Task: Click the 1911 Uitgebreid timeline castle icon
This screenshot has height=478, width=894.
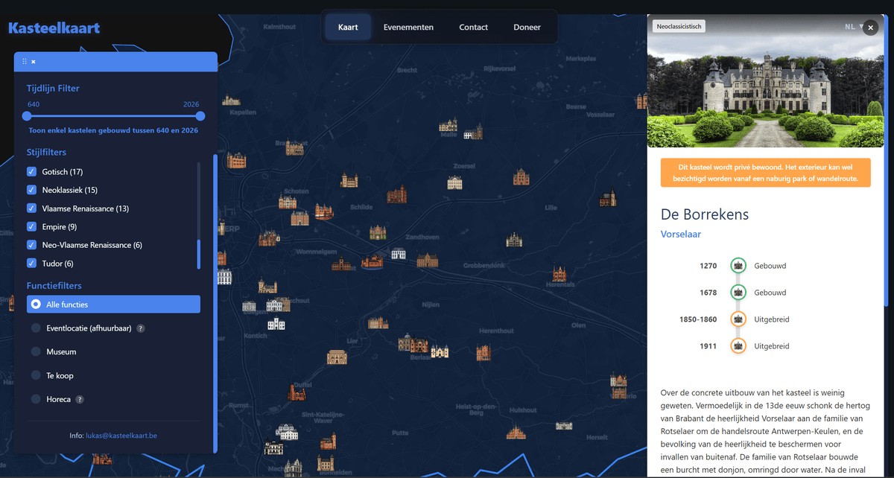Action: 738,346
